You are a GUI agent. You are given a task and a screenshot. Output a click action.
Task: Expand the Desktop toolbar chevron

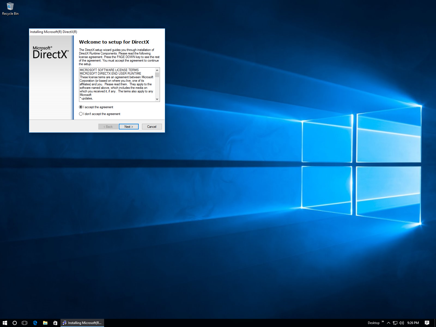coord(383,322)
